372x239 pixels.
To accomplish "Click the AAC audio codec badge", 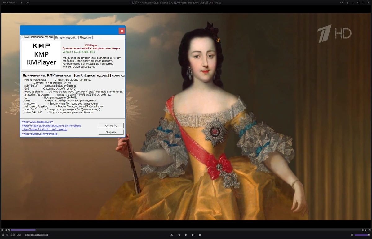I will point(41,235).
